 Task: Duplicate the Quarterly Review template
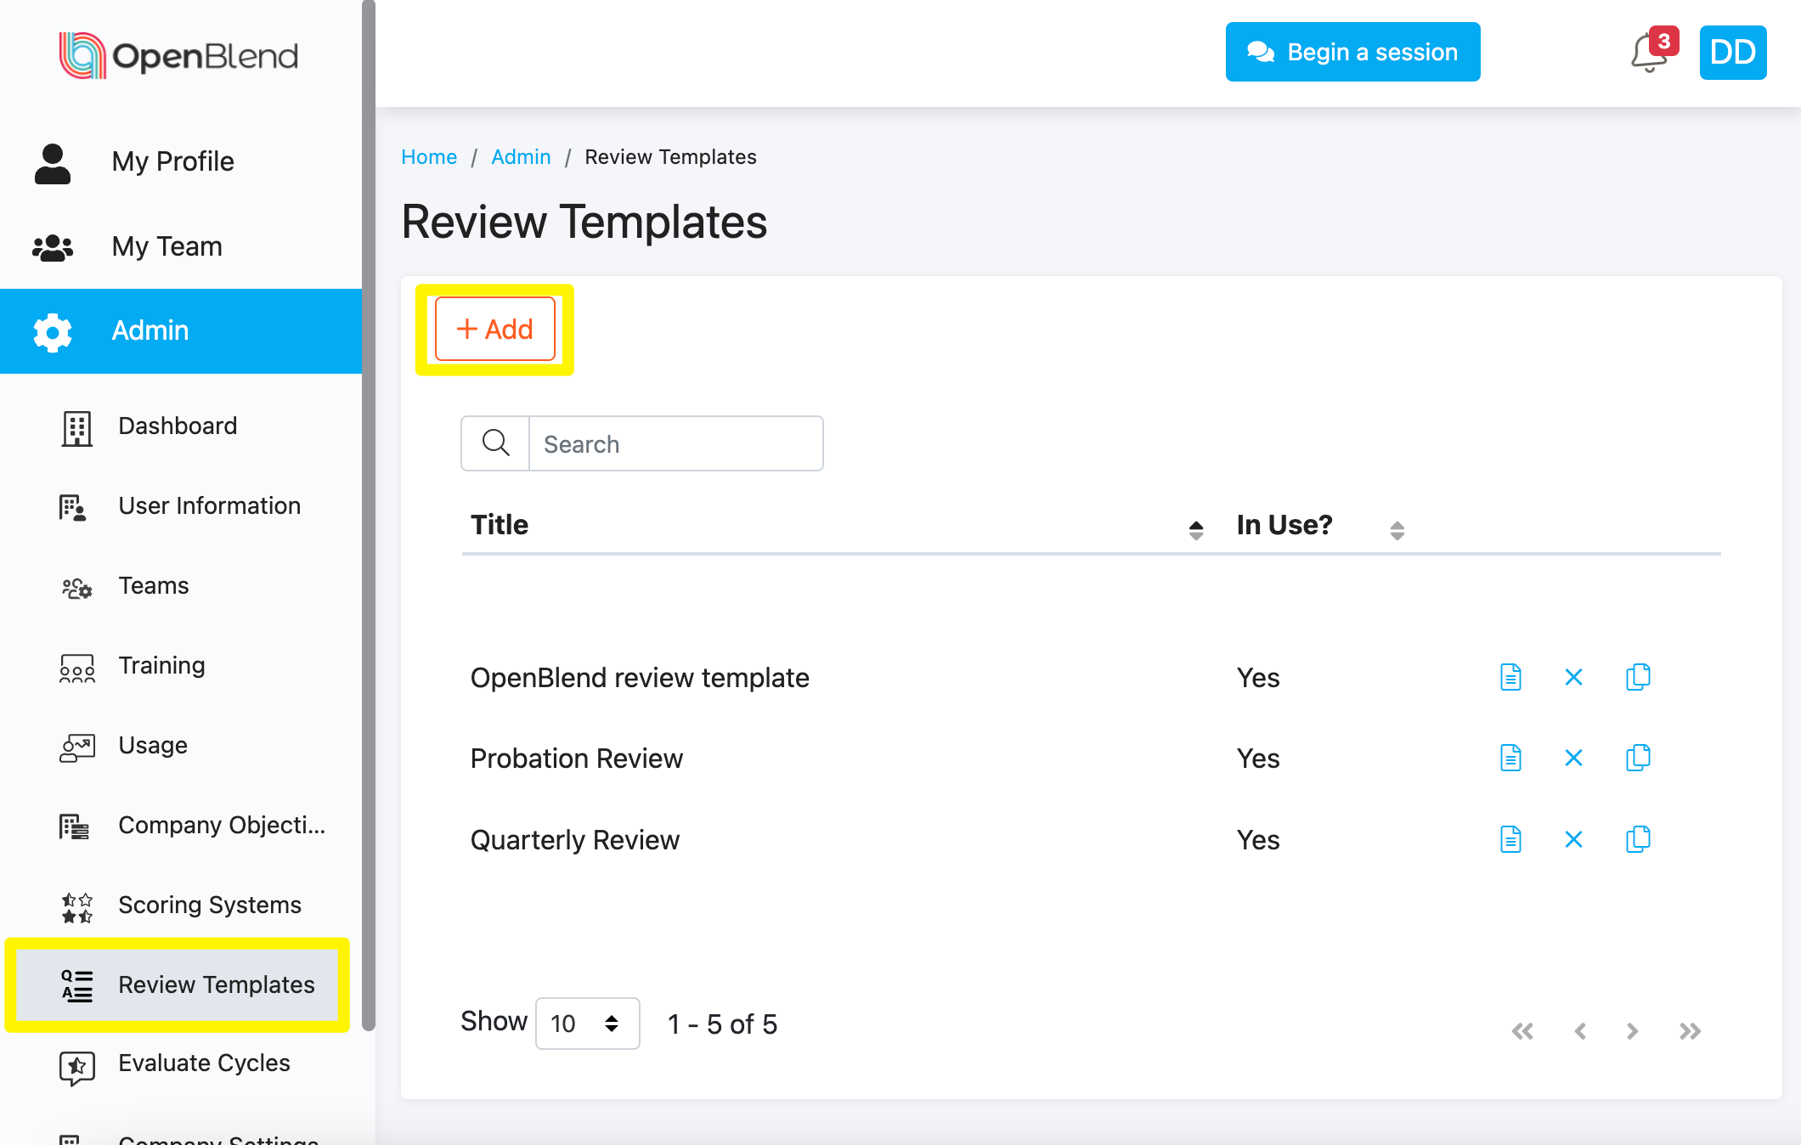(x=1637, y=839)
